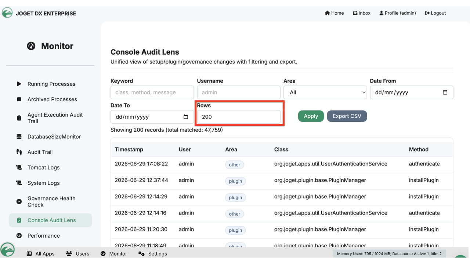Click the timestamp 2026-06-29 17:08:22
Screen dimensions: 470x264
click(x=141, y=164)
